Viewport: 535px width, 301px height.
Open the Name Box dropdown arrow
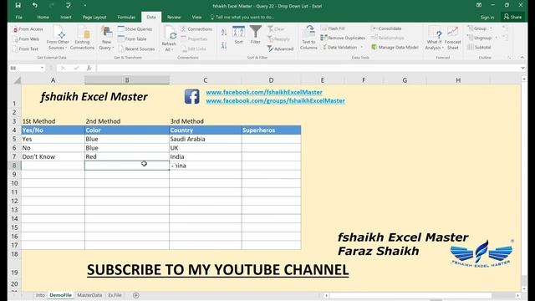click(42, 68)
